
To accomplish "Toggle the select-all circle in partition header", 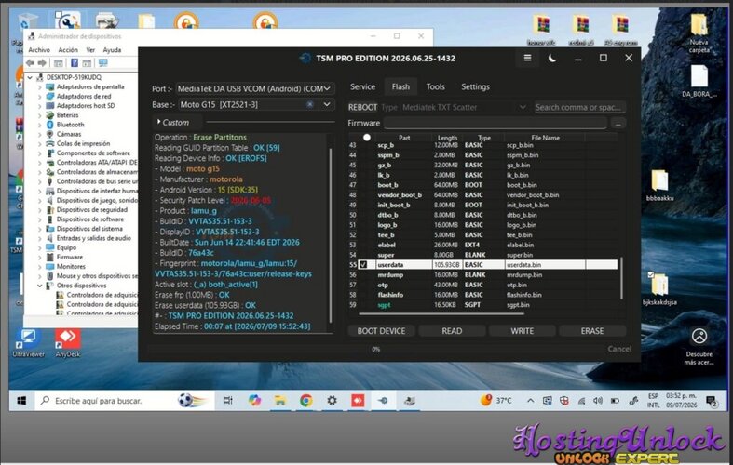I will 367,138.
